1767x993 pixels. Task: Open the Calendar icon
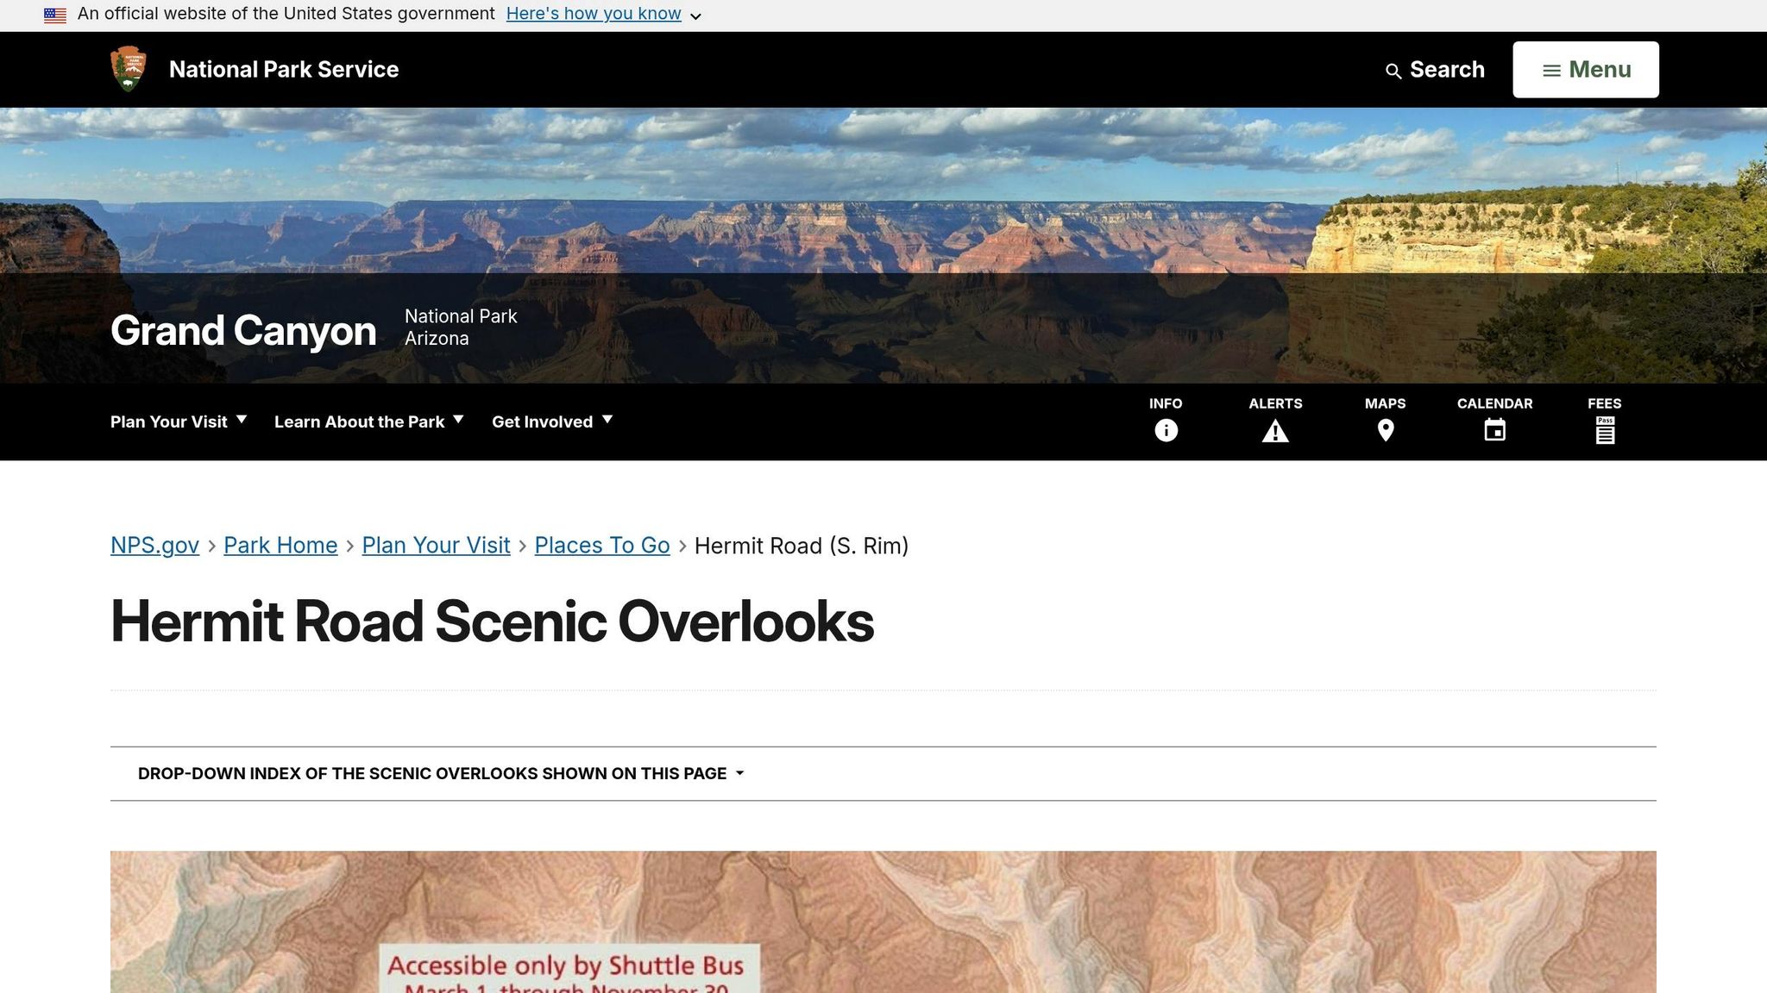1495,430
